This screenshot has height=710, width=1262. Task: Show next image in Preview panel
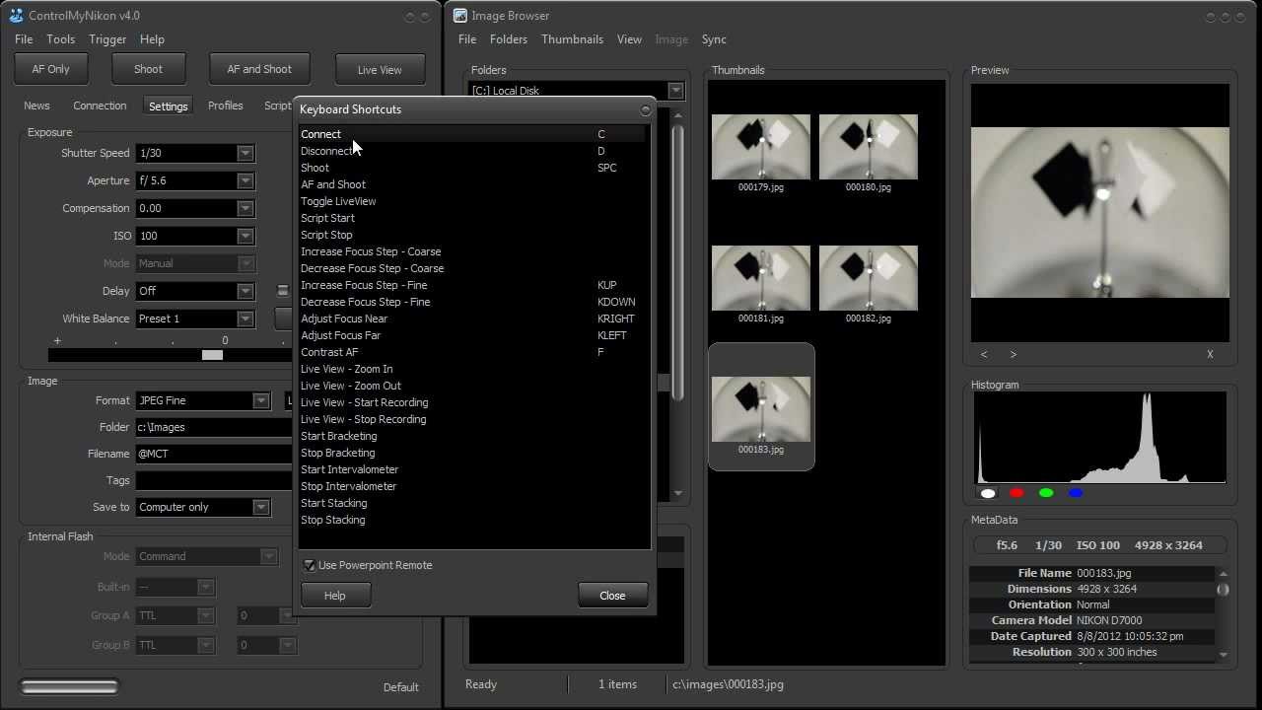tap(1013, 354)
